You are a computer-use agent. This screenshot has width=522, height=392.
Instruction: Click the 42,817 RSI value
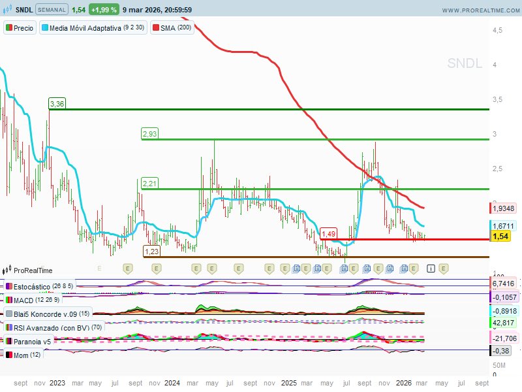click(x=503, y=323)
